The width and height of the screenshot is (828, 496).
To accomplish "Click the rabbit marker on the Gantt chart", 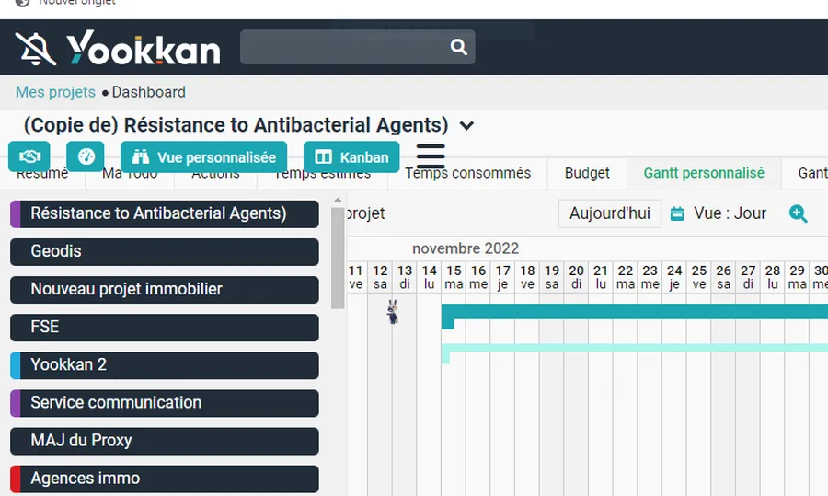I will point(393,312).
